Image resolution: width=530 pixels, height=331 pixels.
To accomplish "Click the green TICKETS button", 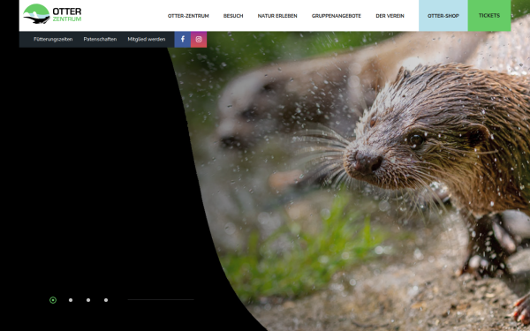I will [x=489, y=16].
